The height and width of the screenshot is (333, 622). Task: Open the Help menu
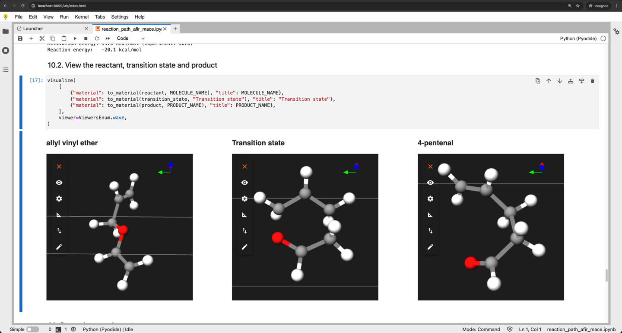click(x=140, y=17)
